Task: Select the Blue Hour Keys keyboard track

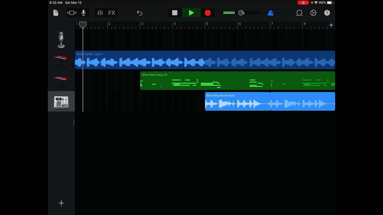Action: click(61, 81)
